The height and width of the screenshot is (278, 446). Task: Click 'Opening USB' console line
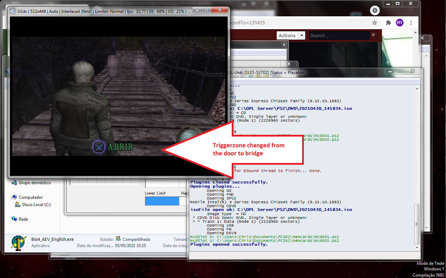pos(220,225)
